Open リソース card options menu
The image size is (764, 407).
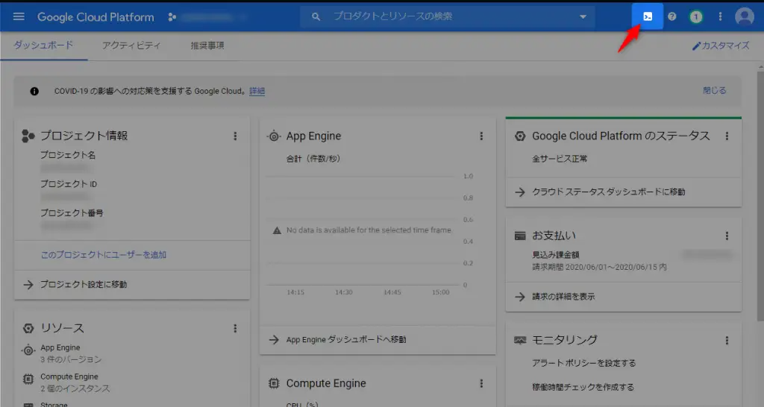235,329
